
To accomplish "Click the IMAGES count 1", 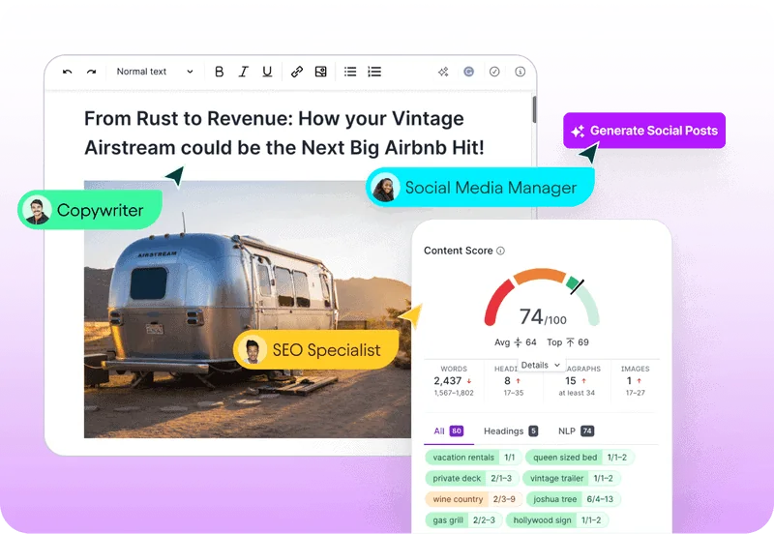I will [630, 381].
